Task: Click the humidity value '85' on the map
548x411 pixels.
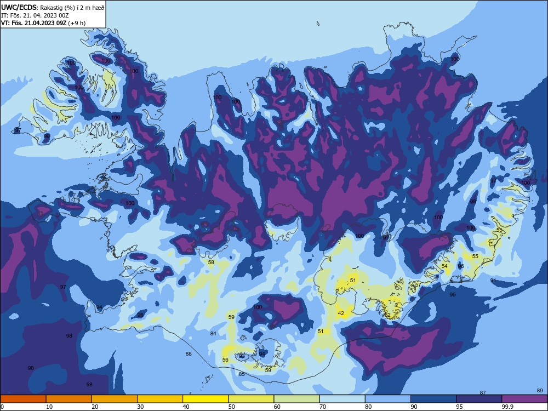Action: click(x=242, y=374)
